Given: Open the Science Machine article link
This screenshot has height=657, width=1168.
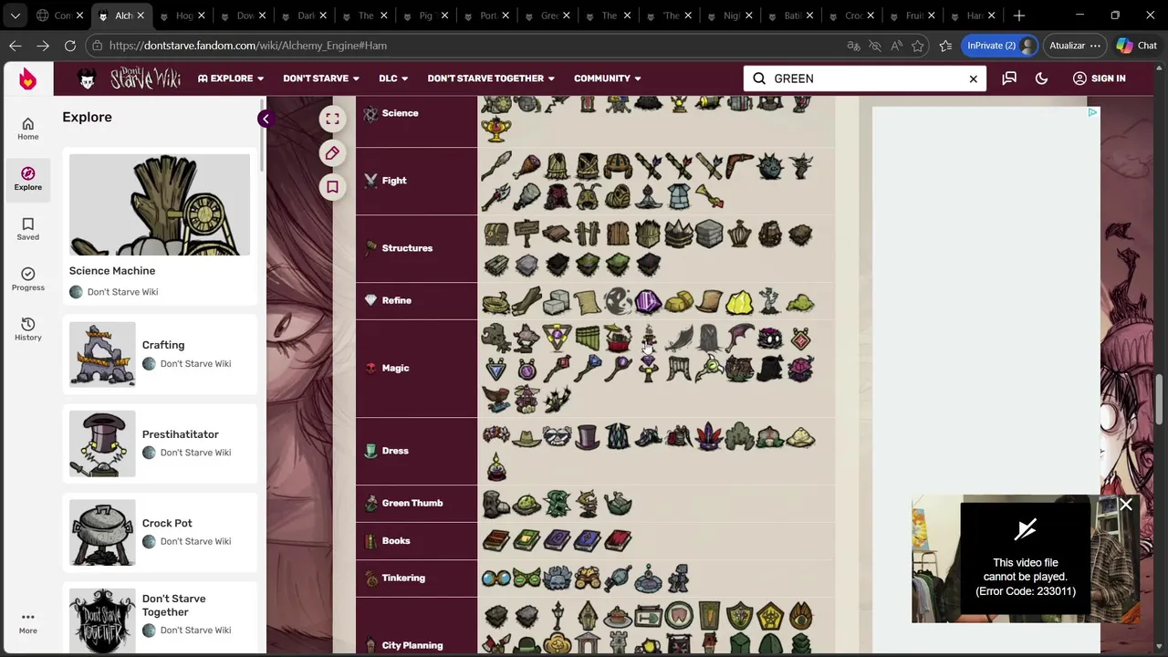Looking at the screenshot, I should click(x=112, y=271).
